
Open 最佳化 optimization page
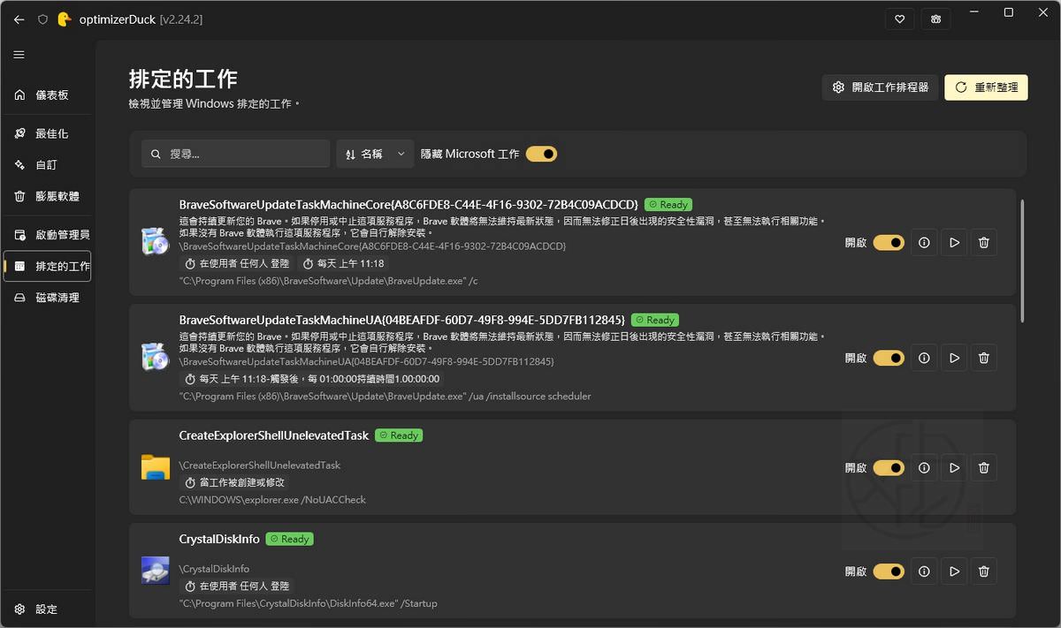(x=48, y=133)
